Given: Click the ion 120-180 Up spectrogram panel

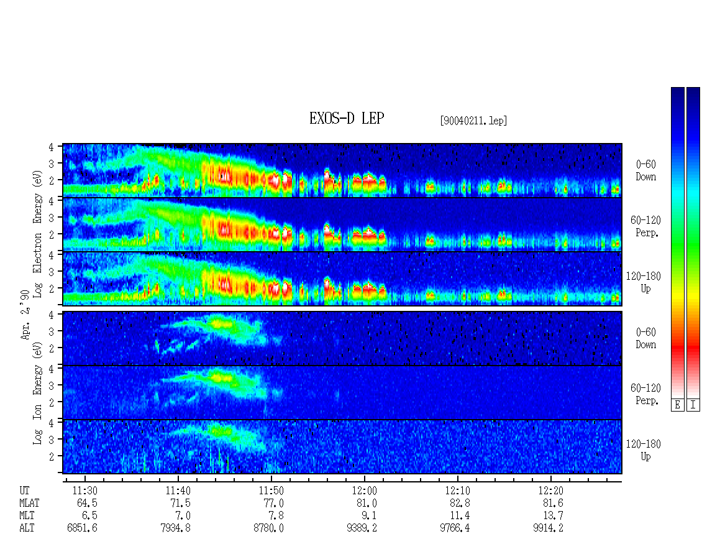Looking at the screenshot, I should (342, 447).
